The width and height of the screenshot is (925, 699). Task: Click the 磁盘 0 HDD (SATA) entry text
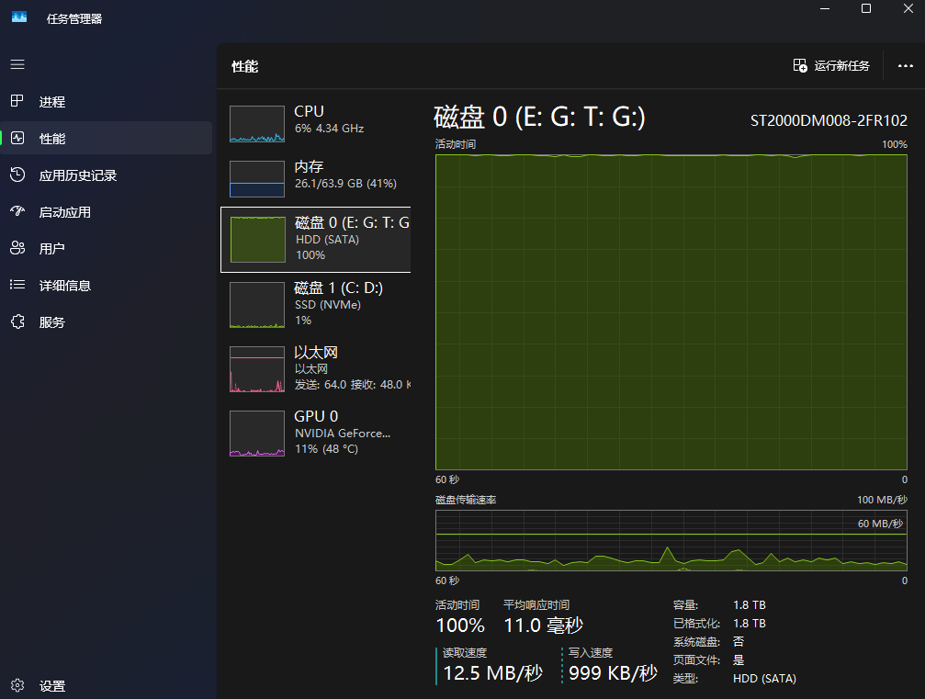352,239
